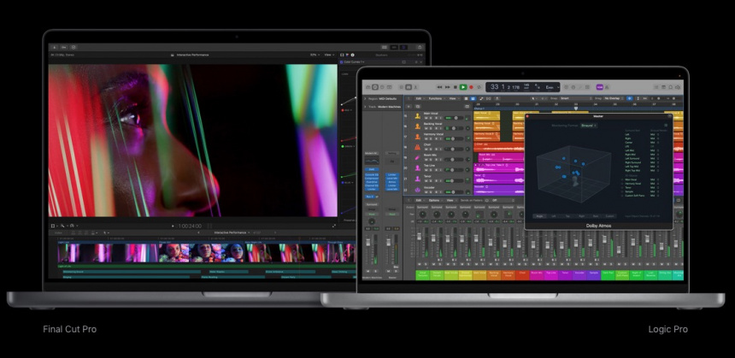The height and width of the screenshot is (358, 735).
Task: Open the tracks area Functions menu
Action: (437, 99)
